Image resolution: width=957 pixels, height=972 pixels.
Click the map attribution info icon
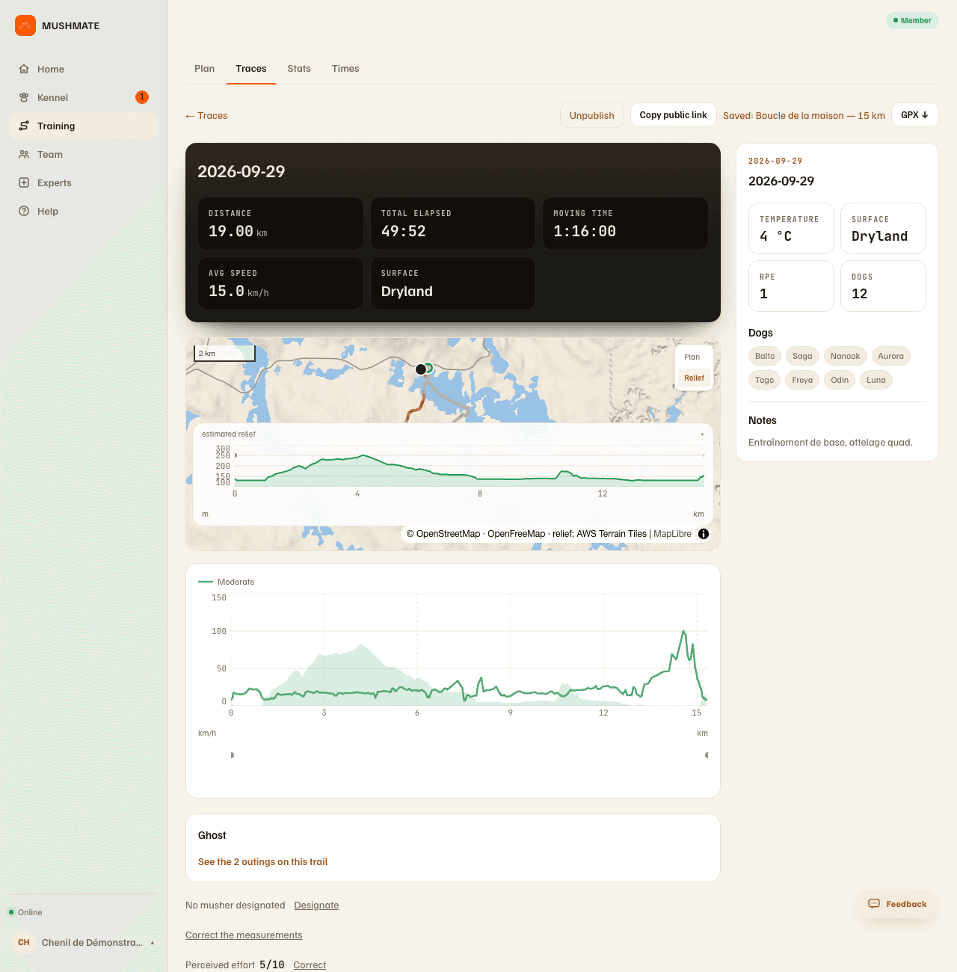coord(704,534)
